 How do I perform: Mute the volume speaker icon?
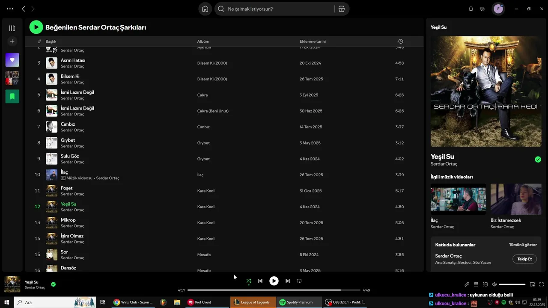[494, 284]
